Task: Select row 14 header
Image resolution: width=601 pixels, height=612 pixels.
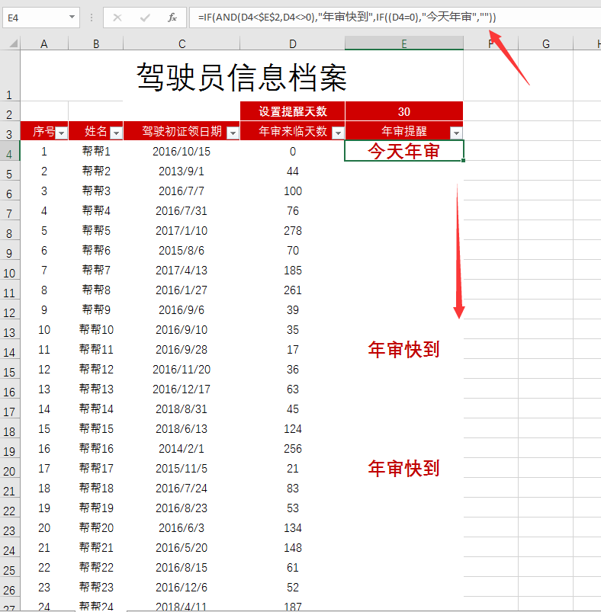Action: [x=9, y=349]
